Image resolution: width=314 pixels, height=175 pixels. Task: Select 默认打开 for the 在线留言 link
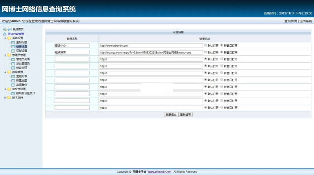coord(205,52)
